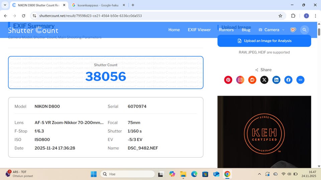Open Chrome profile avatar
The image size is (321, 180).
(x=306, y=16)
